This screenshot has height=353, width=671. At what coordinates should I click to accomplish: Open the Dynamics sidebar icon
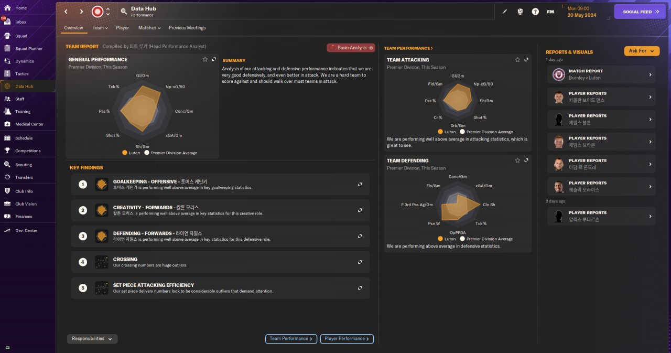7,61
